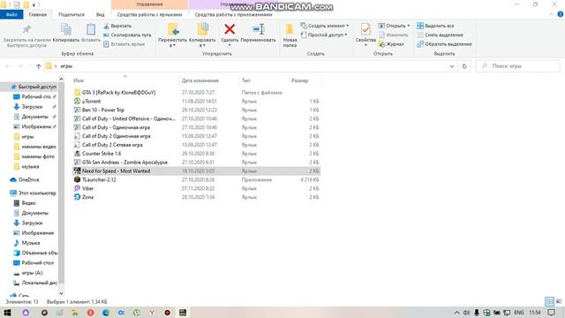Click the Refresh button beside address bar
565x318 pixels.
(x=464, y=66)
